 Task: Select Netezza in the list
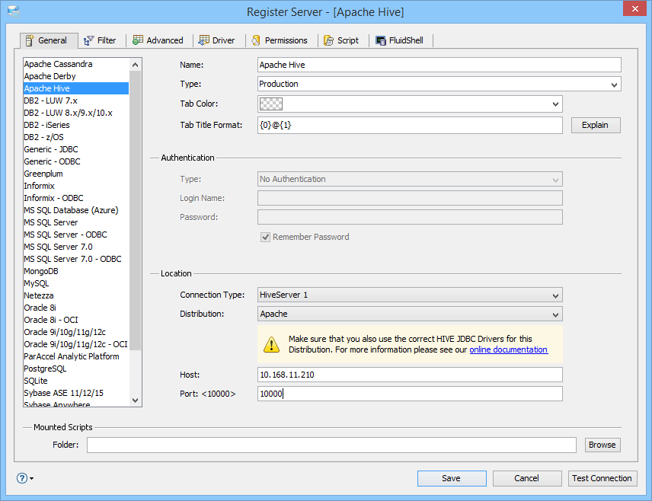(76, 295)
